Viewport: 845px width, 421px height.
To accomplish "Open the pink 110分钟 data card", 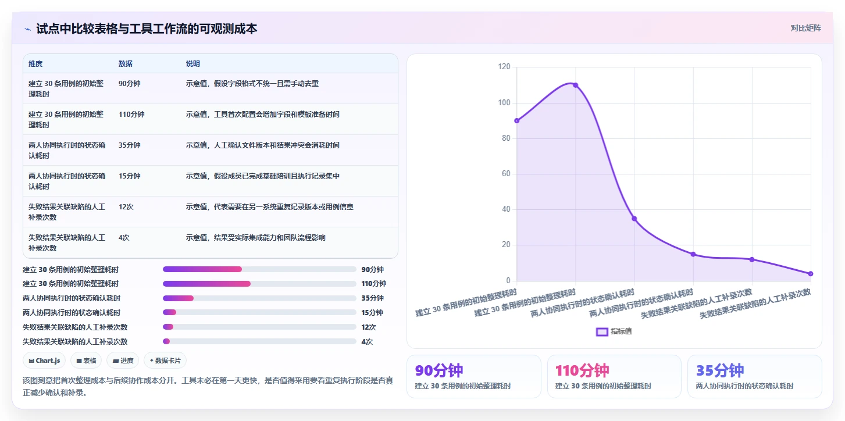I will [x=614, y=376].
